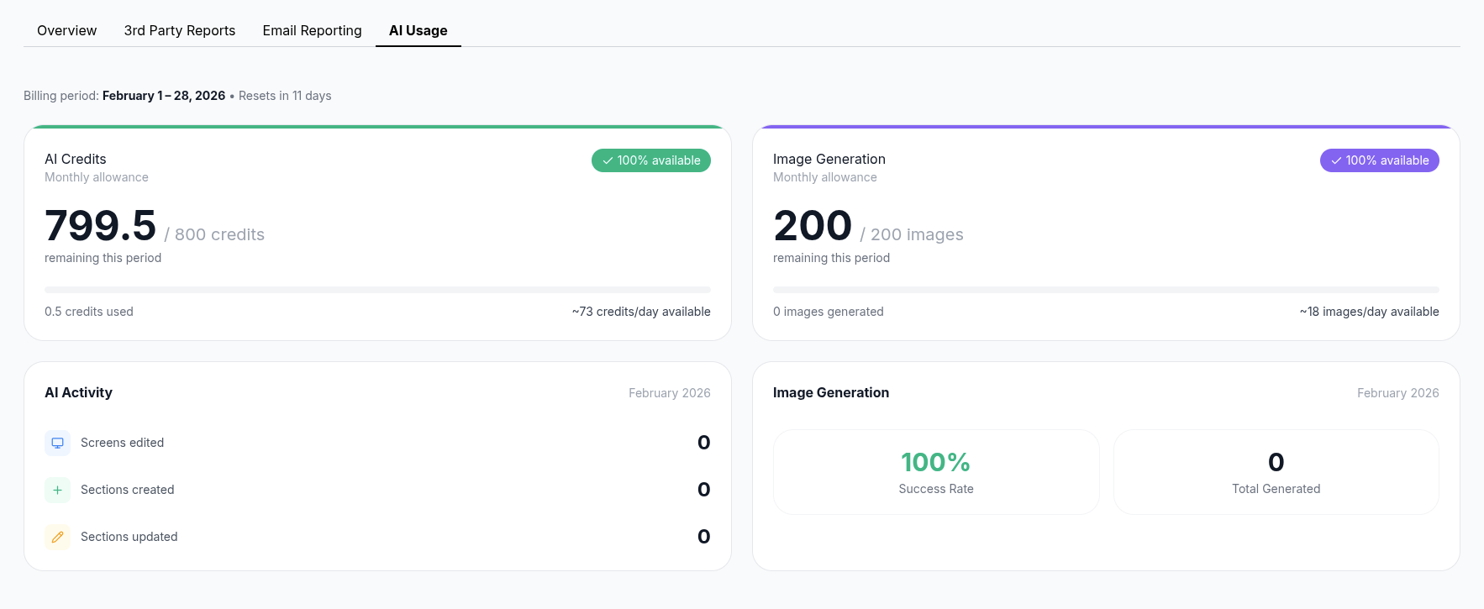Click the AI Activity heading
Screen dimensions: 1484x609
click(78, 392)
